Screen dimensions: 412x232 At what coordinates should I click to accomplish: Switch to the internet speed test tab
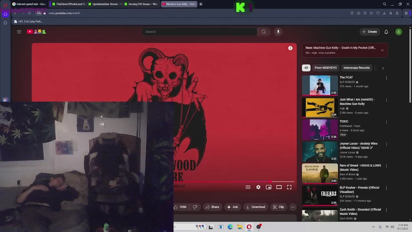(x=29, y=4)
